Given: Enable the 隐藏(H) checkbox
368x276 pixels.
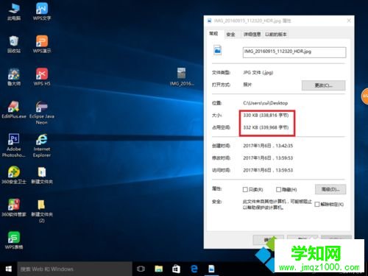Looking at the screenshot, I should click(278, 189).
